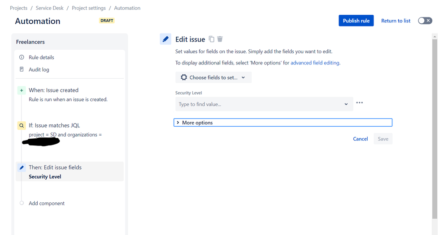This screenshot has width=448, height=235.
Task: Click the green plus trigger icon
Action: (22, 90)
